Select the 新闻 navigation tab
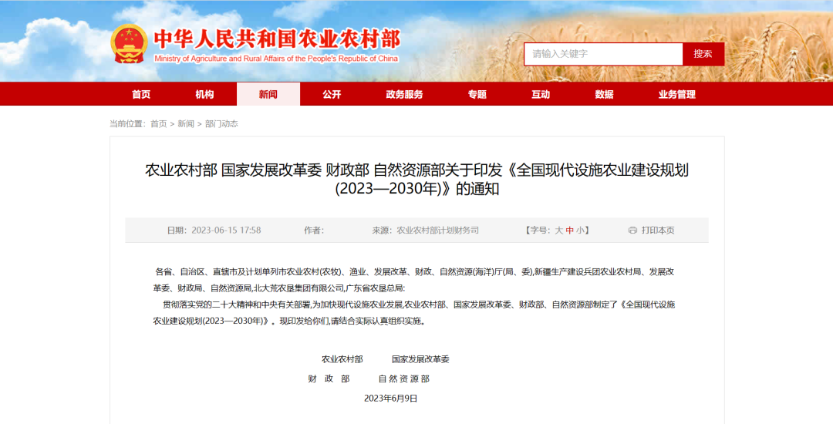This screenshot has height=424, width=833. coord(268,95)
